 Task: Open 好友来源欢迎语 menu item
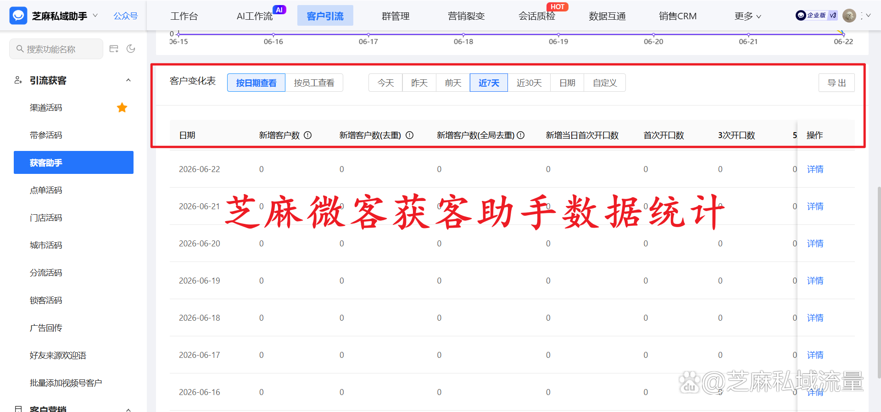(58, 356)
